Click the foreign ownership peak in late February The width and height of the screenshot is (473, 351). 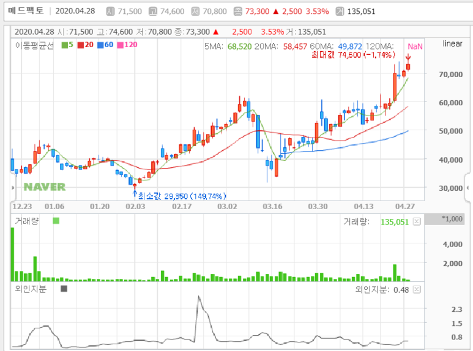[198, 297]
